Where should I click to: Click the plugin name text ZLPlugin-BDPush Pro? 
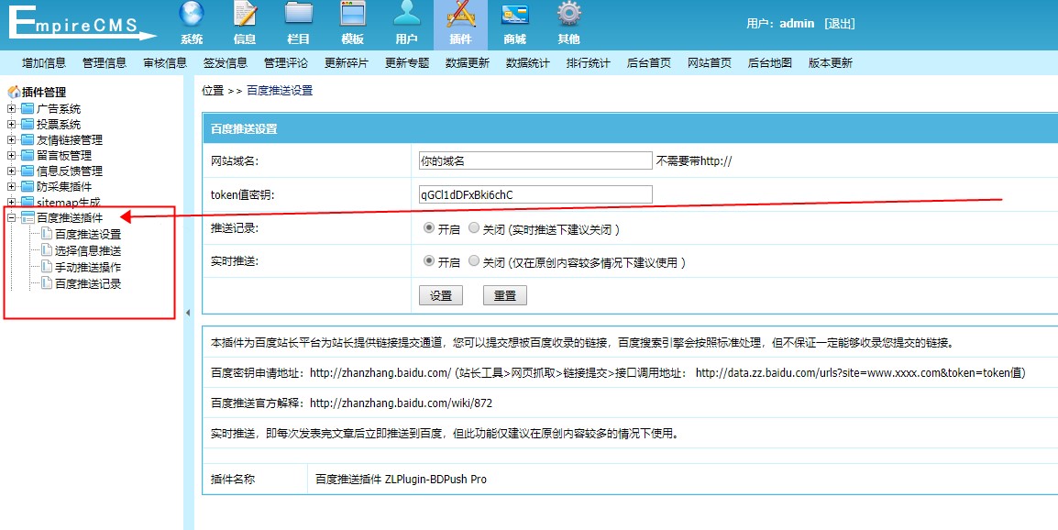click(435, 480)
